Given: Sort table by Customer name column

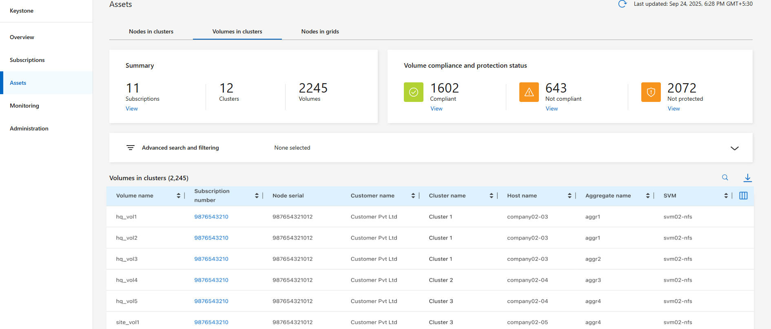Looking at the screenshot, I should click(413, 196).
